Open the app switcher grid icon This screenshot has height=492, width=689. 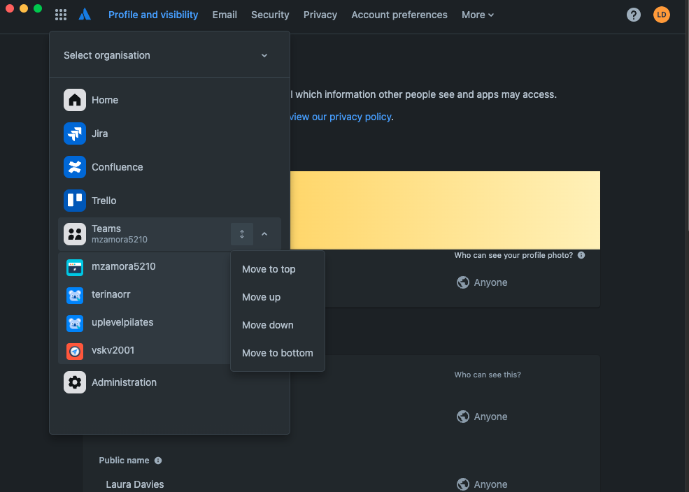click(61, 15)
